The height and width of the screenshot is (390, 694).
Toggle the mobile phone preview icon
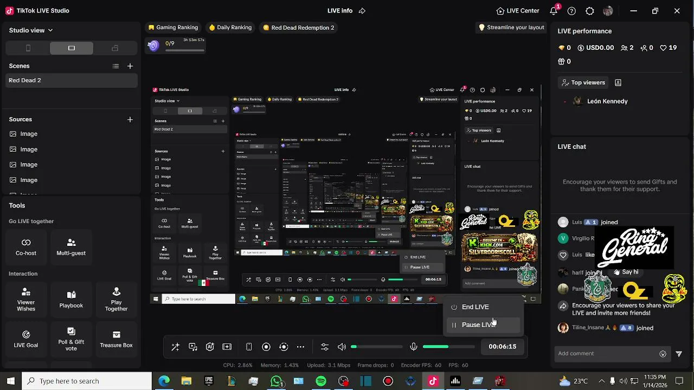[249, 347]
